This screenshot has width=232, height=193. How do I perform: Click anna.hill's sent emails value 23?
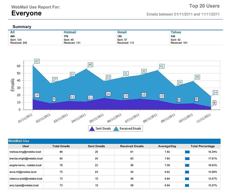click(96, 172)
